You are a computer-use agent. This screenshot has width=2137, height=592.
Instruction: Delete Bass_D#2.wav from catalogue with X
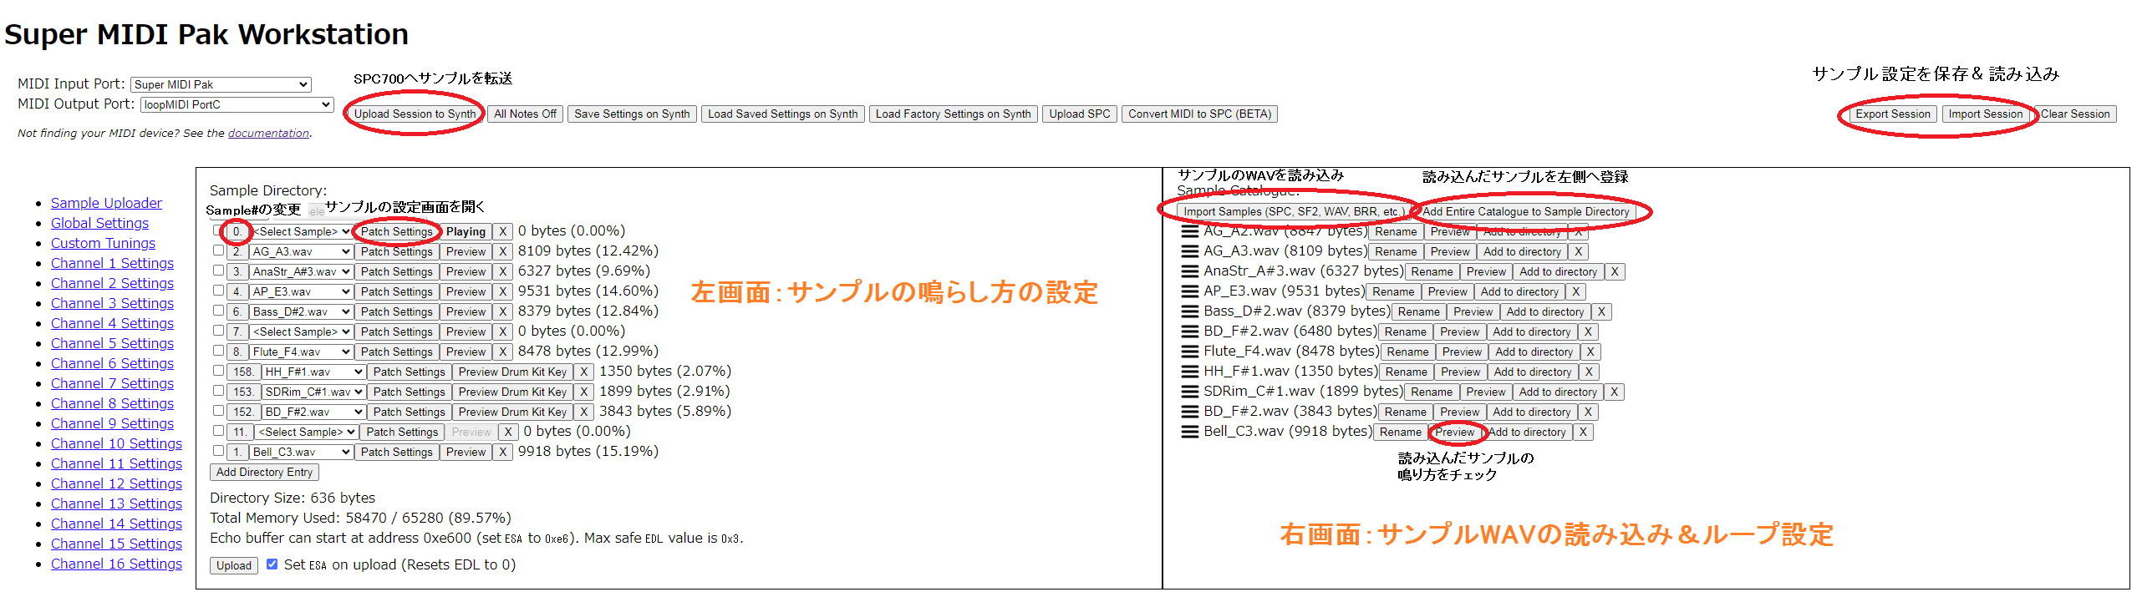coord(1601,311)
